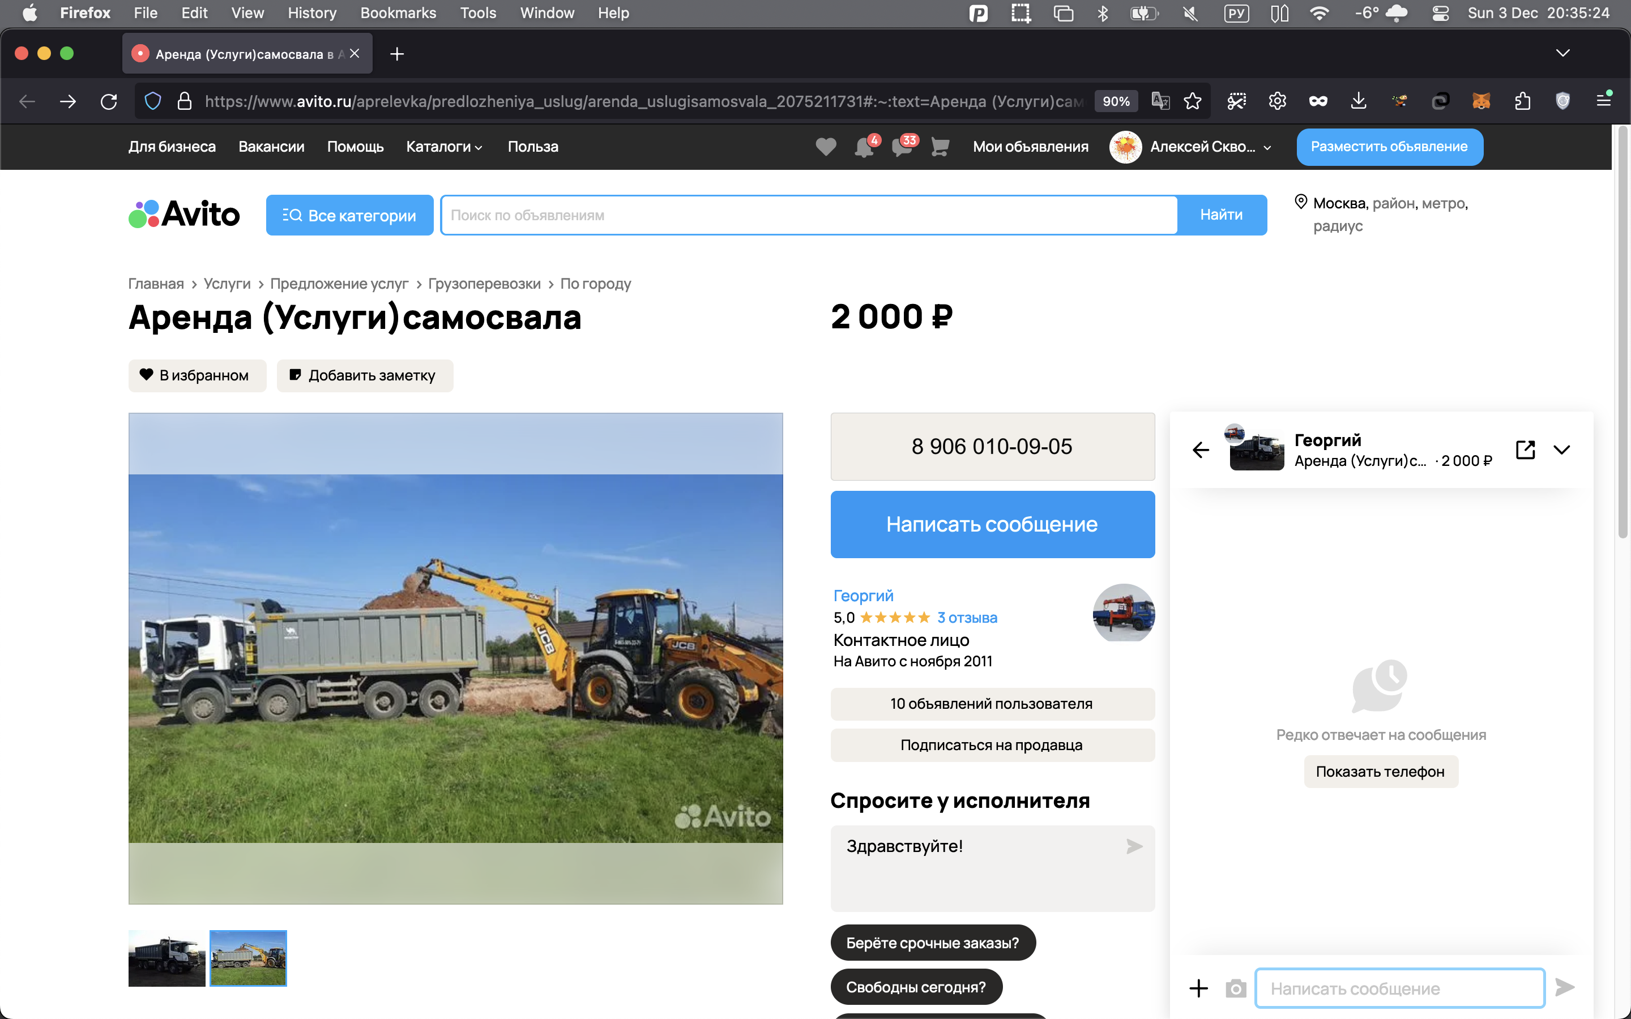Open chat in new window icon

(x=1525, y=449)
